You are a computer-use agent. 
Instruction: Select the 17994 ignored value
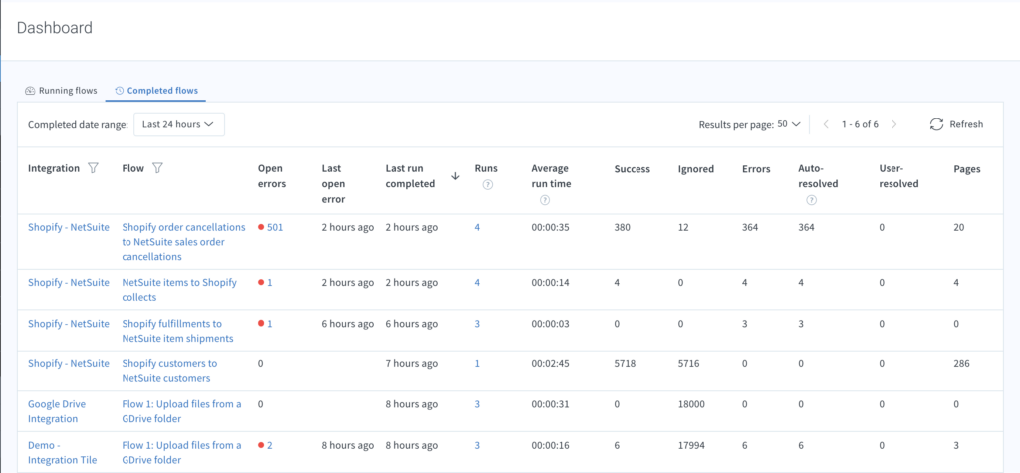[691, 446]
